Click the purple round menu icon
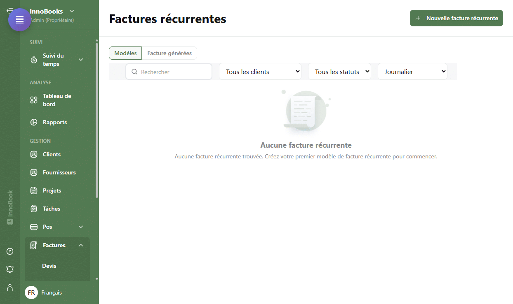This screenshot has width=513, height=304. (x=20, y=20)
